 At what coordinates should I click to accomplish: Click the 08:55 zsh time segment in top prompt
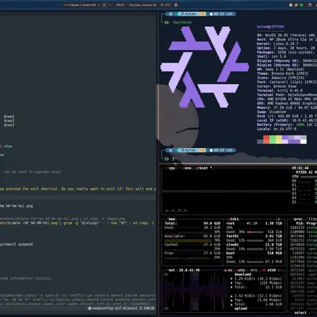[x=222, y=13]
